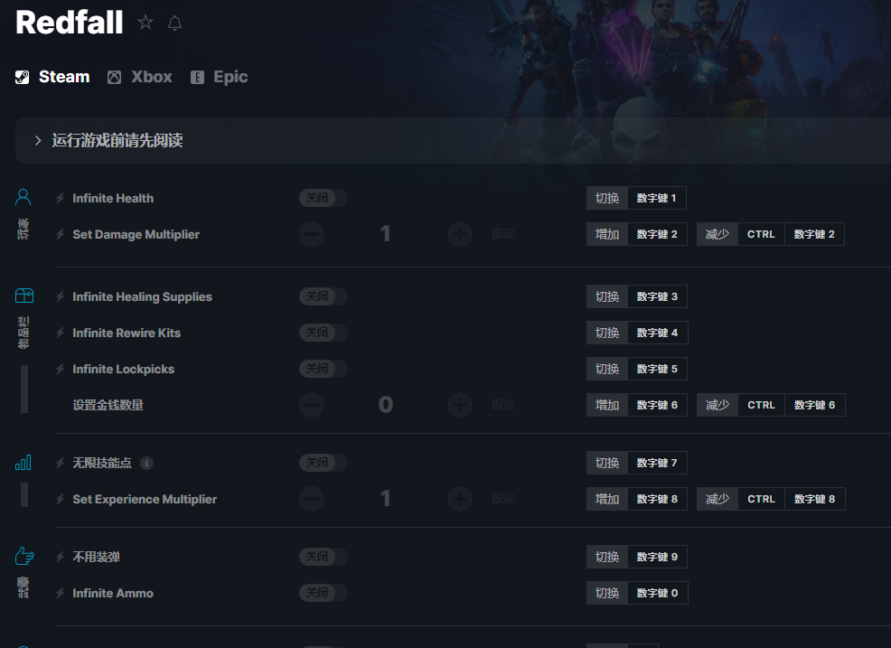The height and width of the screenshot is (648, 891).
Task: Decrease 设置金钱数量 with minus button
Action: pos(312,405)
